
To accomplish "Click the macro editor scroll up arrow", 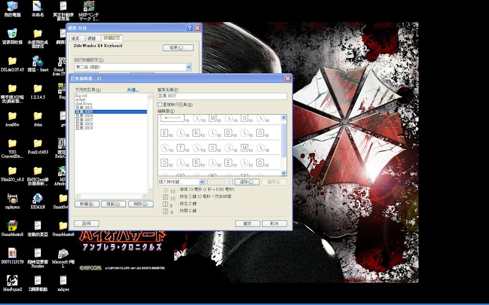I will [284, 118].
